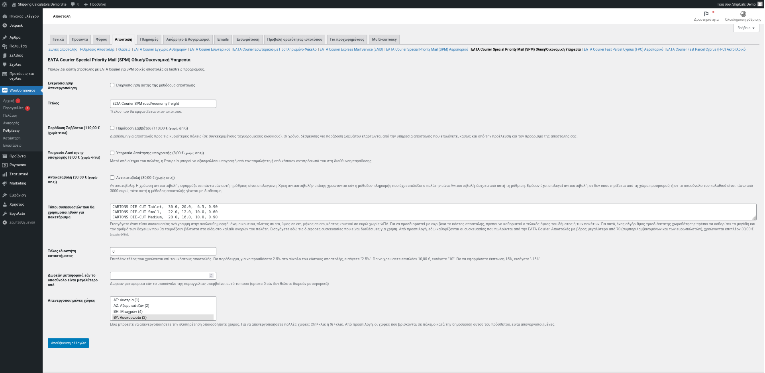Click the Σχόλια comments sidebar icon
Screen dimensions: 765x373
click(5, 65)
